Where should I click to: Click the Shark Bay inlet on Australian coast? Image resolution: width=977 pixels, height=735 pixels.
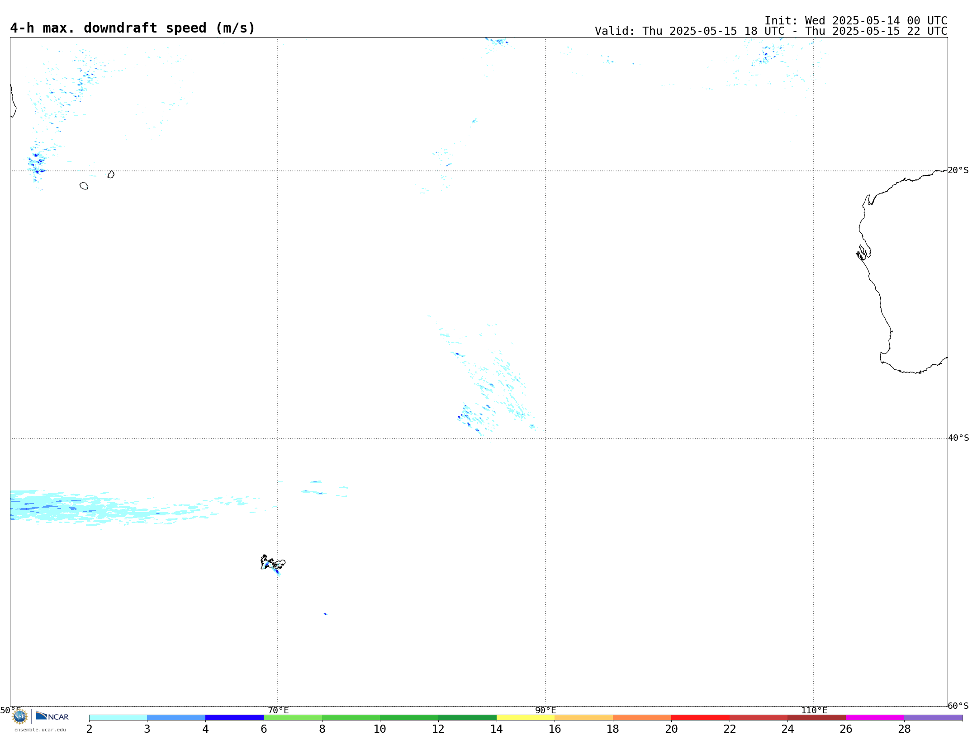point(863,252)
